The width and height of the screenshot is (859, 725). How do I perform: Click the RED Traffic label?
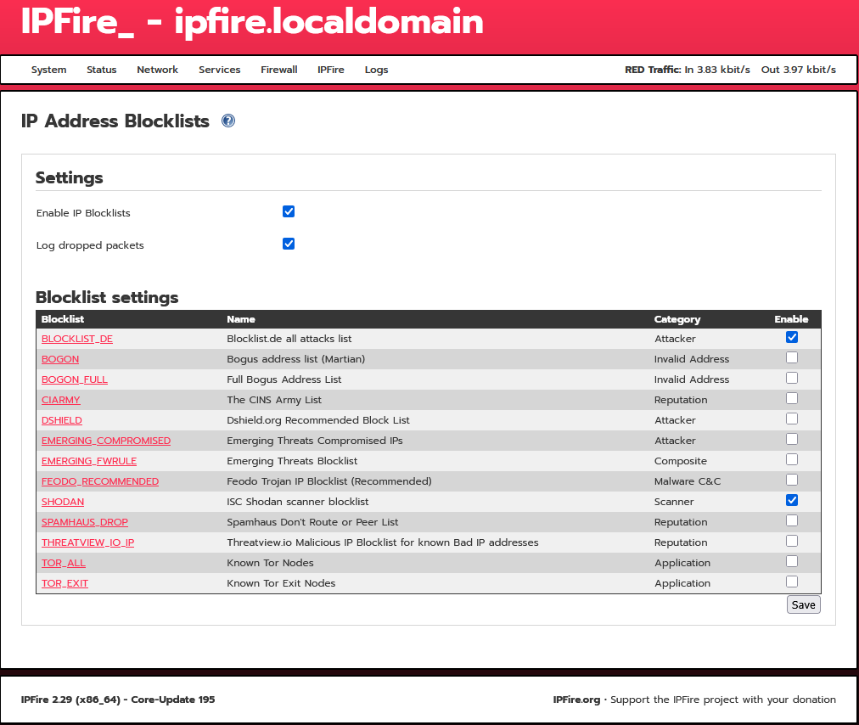click(x=653, y=70)
